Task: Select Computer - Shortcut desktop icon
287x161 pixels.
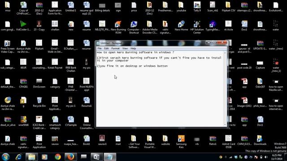Action: (x=134, y=27)
